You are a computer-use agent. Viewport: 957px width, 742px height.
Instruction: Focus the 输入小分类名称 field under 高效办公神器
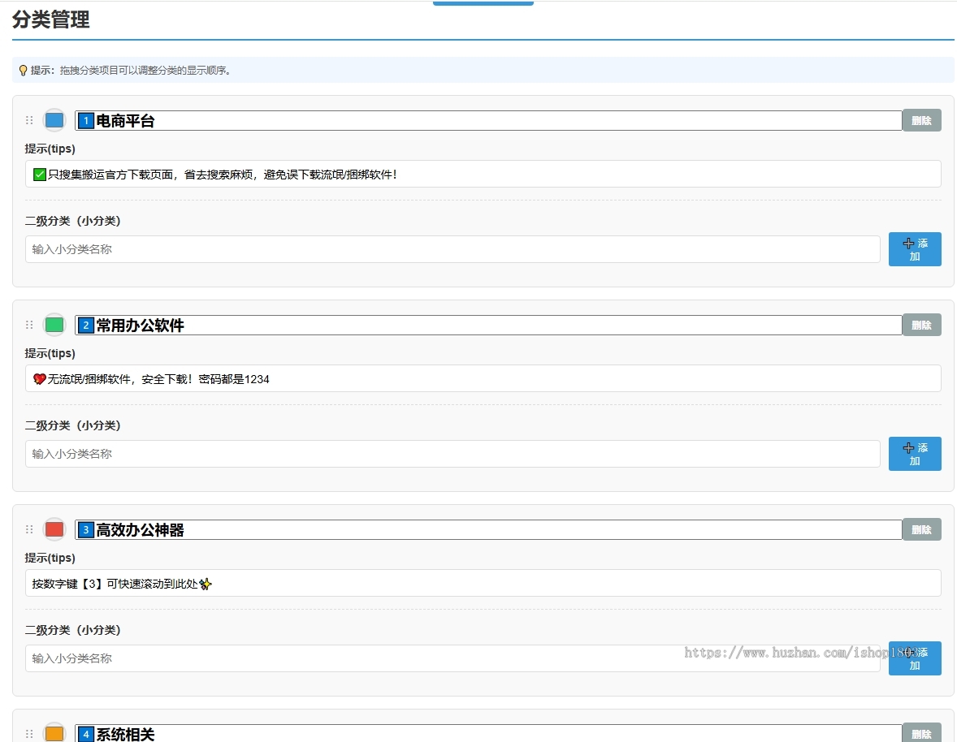(453, 658)
